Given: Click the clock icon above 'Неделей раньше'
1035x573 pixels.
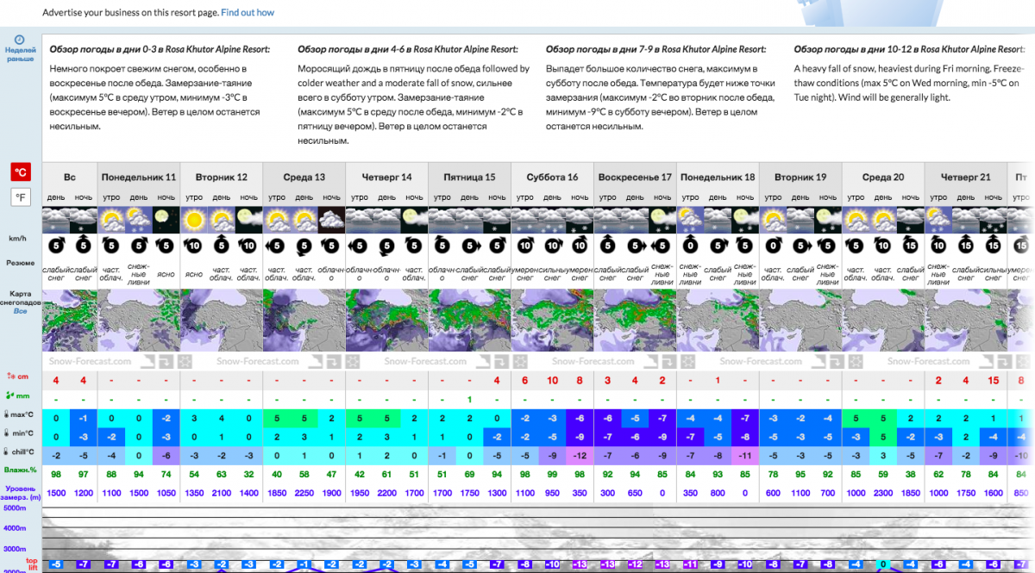Looking at the screenshot, I should click(x=21, y=40).
